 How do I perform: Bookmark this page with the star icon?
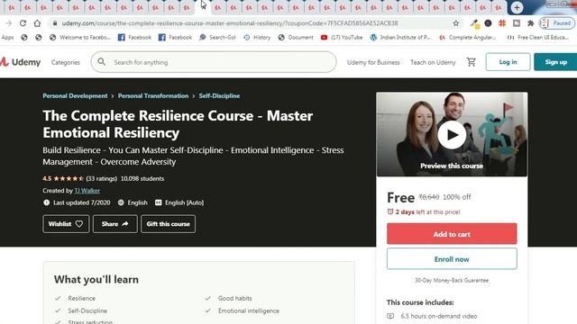coord(456,23)
